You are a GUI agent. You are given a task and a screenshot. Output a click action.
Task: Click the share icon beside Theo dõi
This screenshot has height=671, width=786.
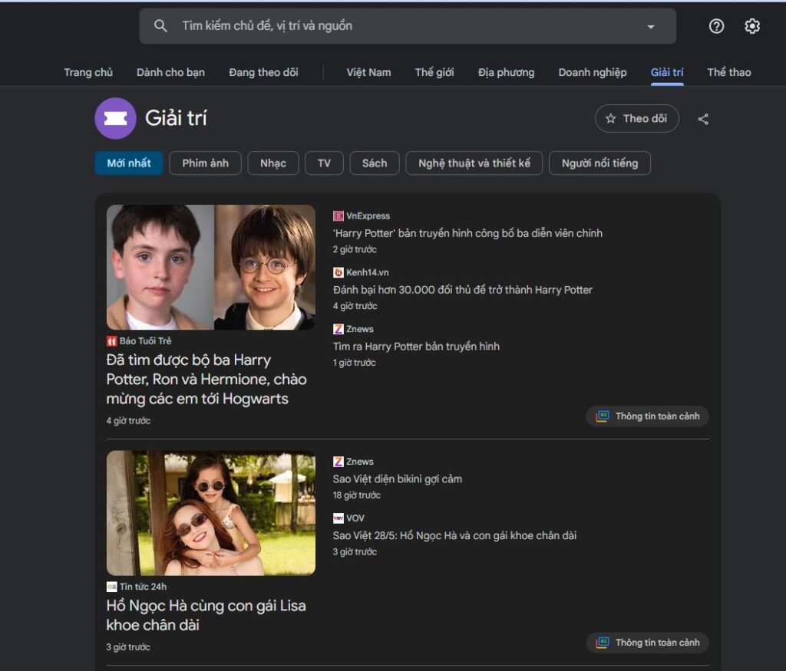703,119
